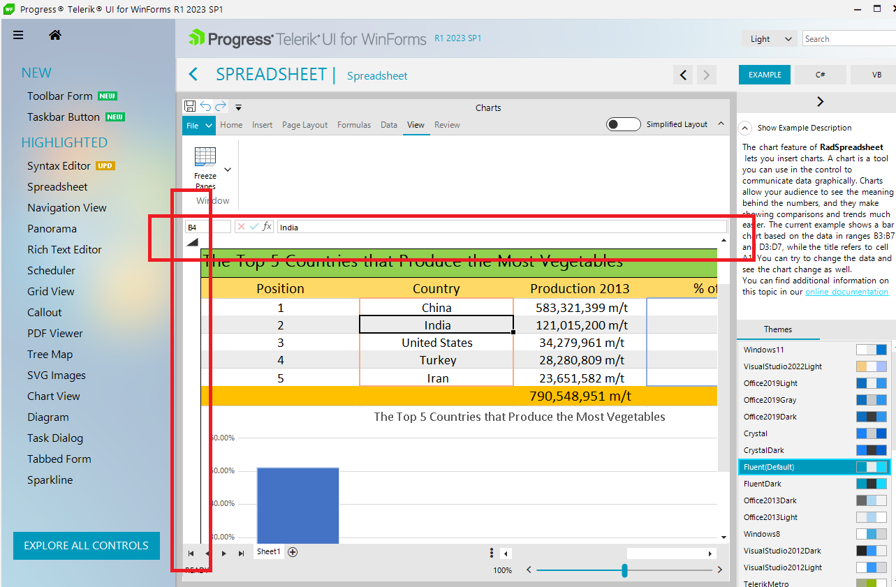Image resolution: width=896 pixels, height=587 pixels.
Task: Click the EXPLORE ALL CONTROLS button
Action: point(87,546)
